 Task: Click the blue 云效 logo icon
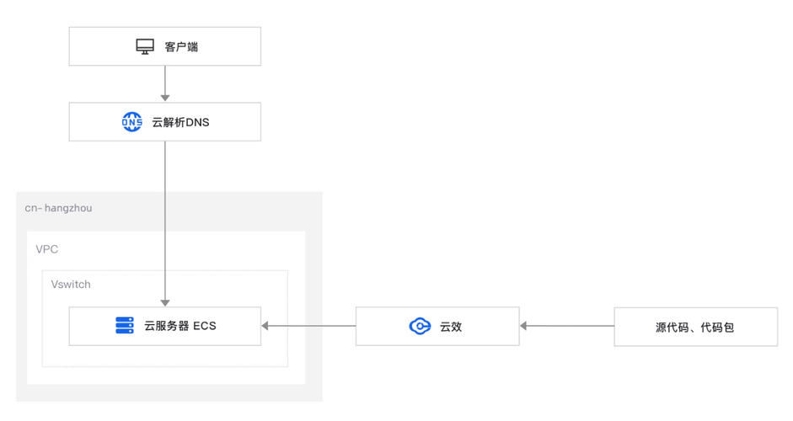coord(420,326)
